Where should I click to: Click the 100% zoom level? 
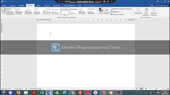pyautogui.click(x=168, y=89)
